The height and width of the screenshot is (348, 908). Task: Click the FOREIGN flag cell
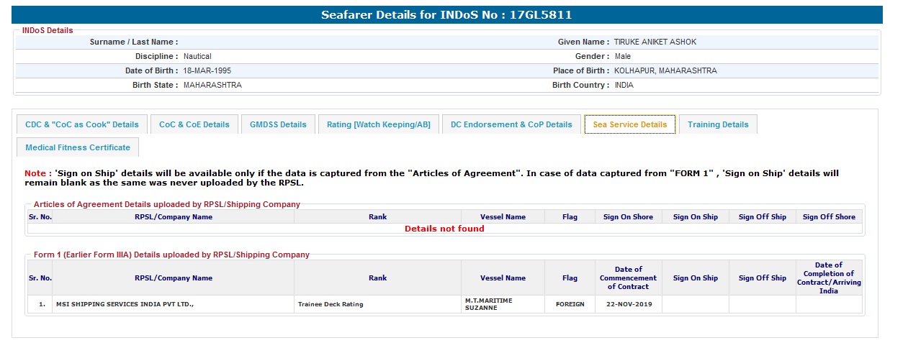[x=570, y=304]
